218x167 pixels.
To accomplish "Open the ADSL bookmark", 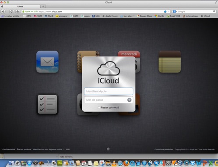I will click(27, 16).
